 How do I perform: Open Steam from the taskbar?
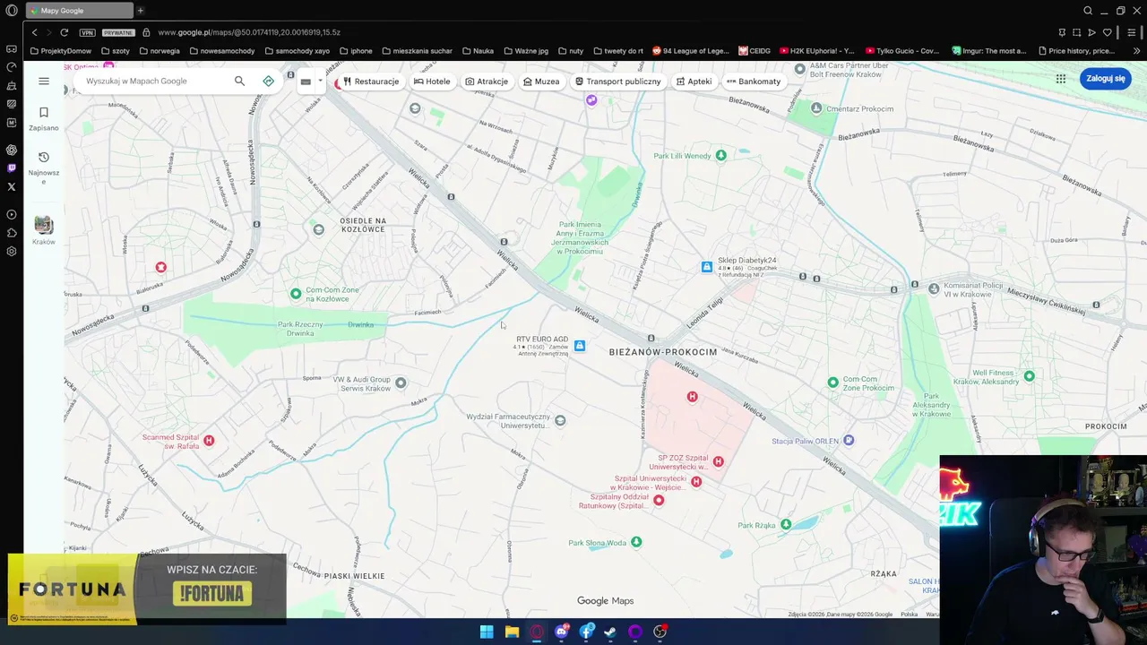coord(610,632)
